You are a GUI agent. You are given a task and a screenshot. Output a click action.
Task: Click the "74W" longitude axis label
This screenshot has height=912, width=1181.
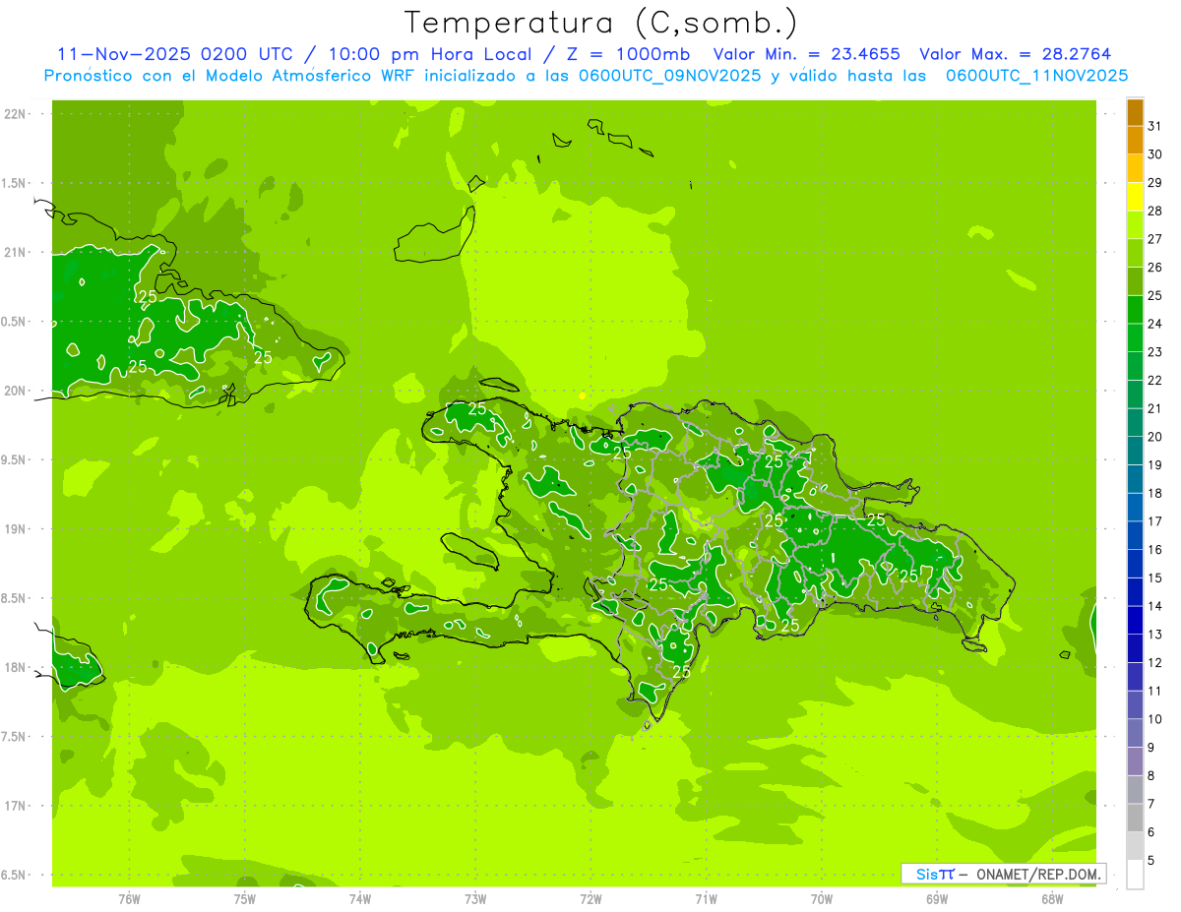[360, 898]
